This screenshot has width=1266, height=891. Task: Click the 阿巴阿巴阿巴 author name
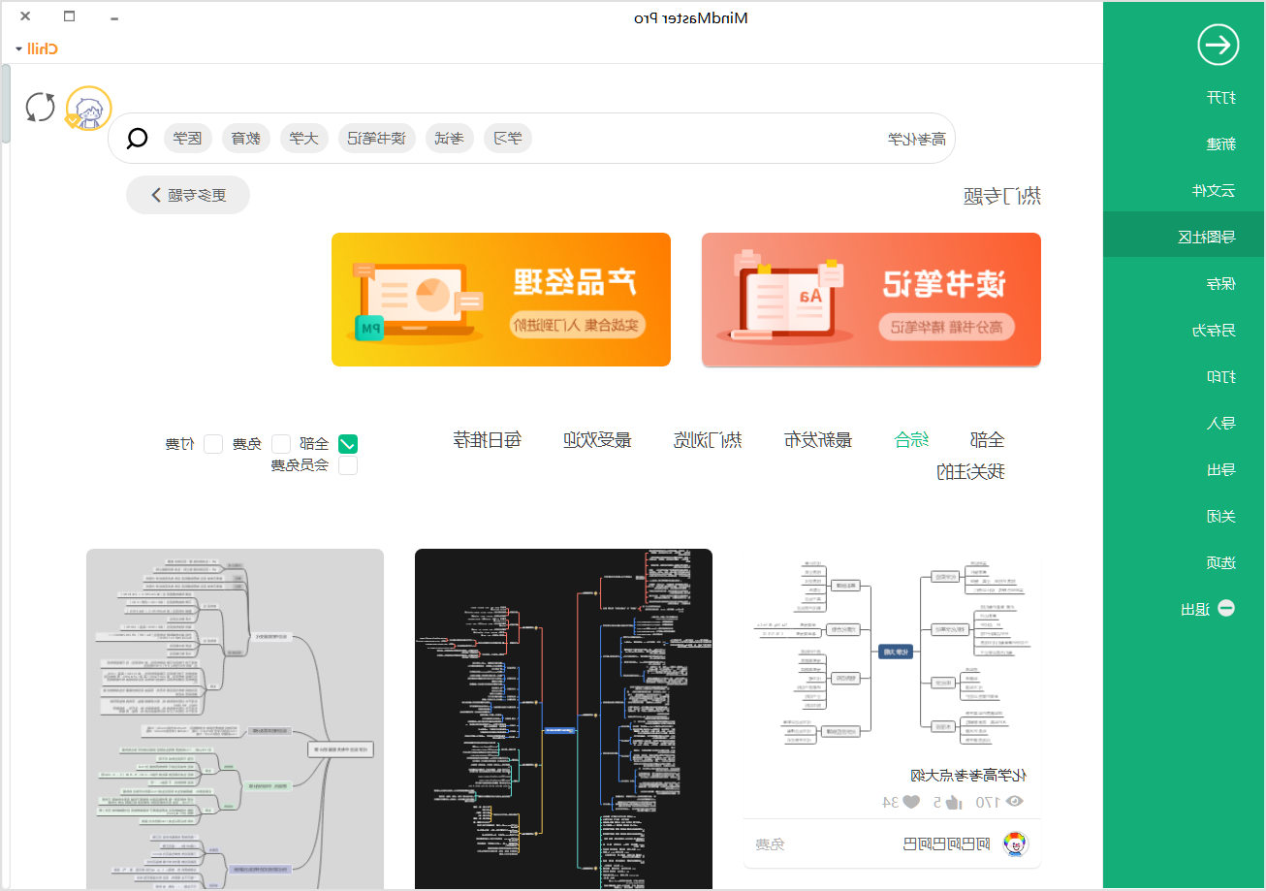(x=947, y=843)
